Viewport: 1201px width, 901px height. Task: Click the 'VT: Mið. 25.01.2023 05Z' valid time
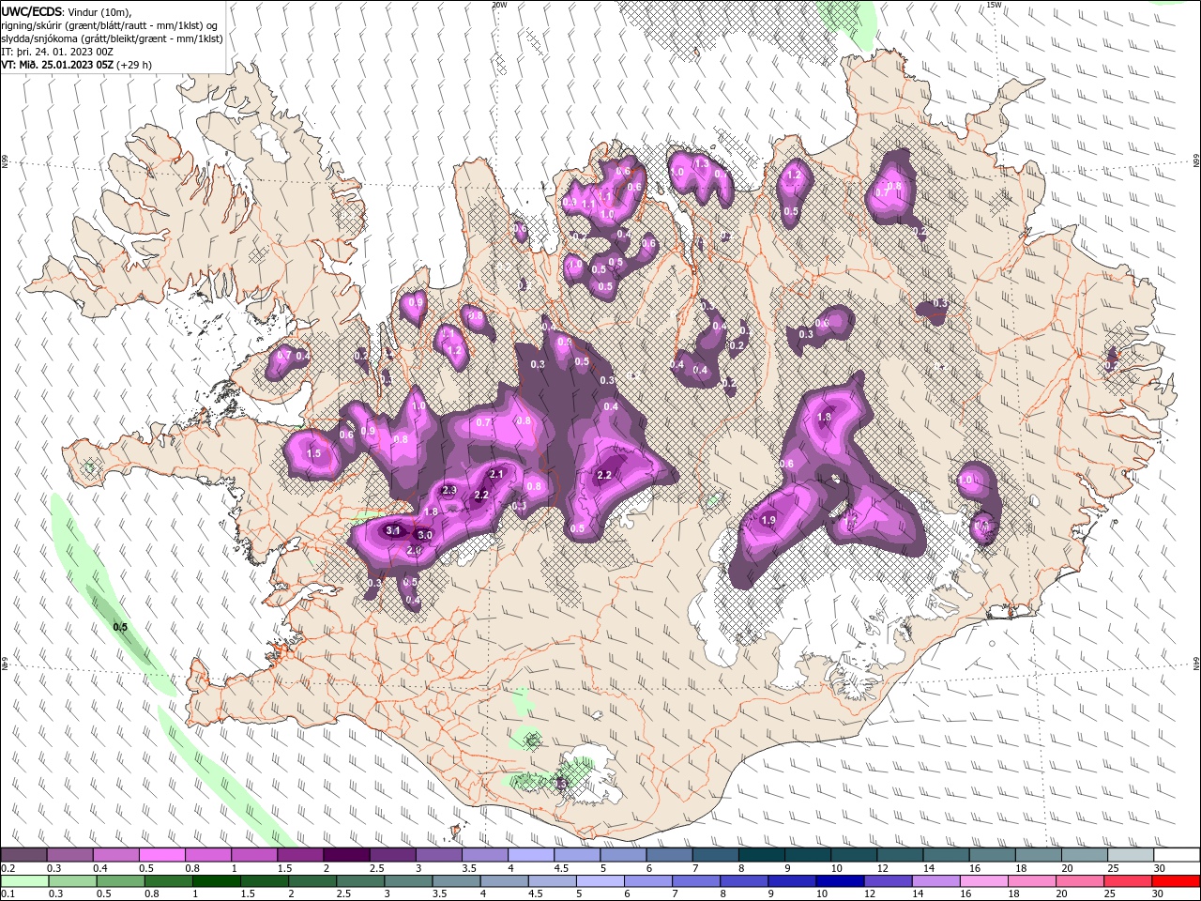[58, 65]
